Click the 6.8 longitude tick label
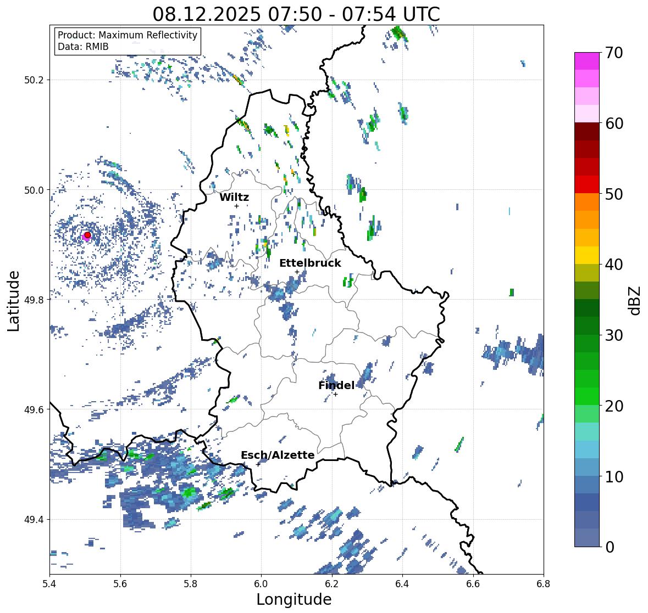648x613 pixels. pos(543,584)
